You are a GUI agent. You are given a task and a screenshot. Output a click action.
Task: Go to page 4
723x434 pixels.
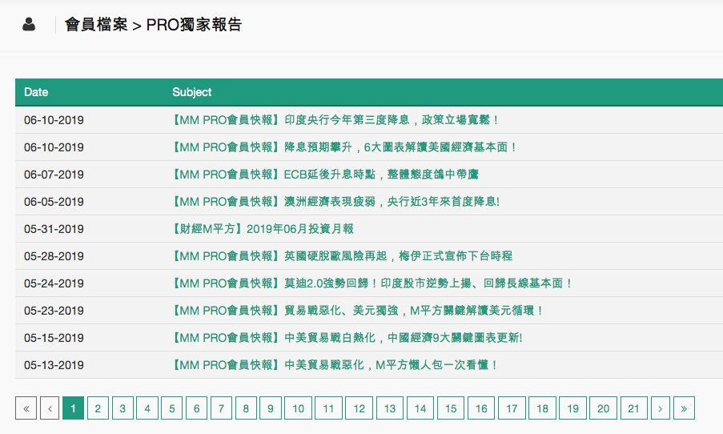147,408
